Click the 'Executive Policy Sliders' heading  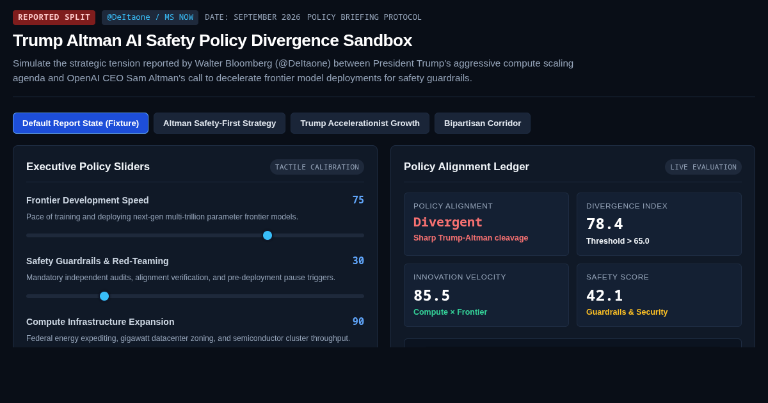tap(88, 167)
